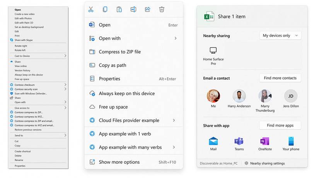Click the Show more options icon
Image resolution: width=319 pixels, height=178 pixels.
point(92,162)
